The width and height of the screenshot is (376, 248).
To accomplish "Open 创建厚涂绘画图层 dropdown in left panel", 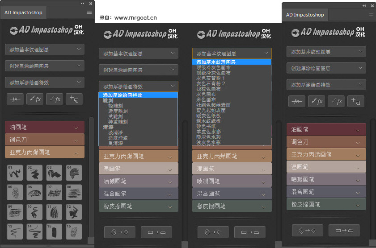I will pyautogui.click(x=45, y=66).
